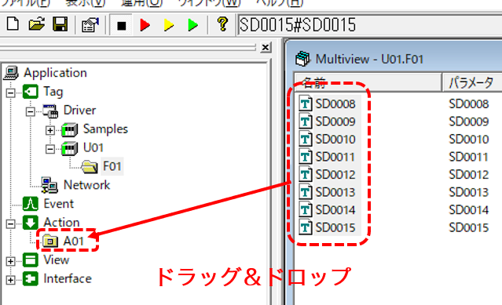Viewport: 502px width, 305px height.
Task: Click the 名前 column header
Action: [x=368, y=82]
